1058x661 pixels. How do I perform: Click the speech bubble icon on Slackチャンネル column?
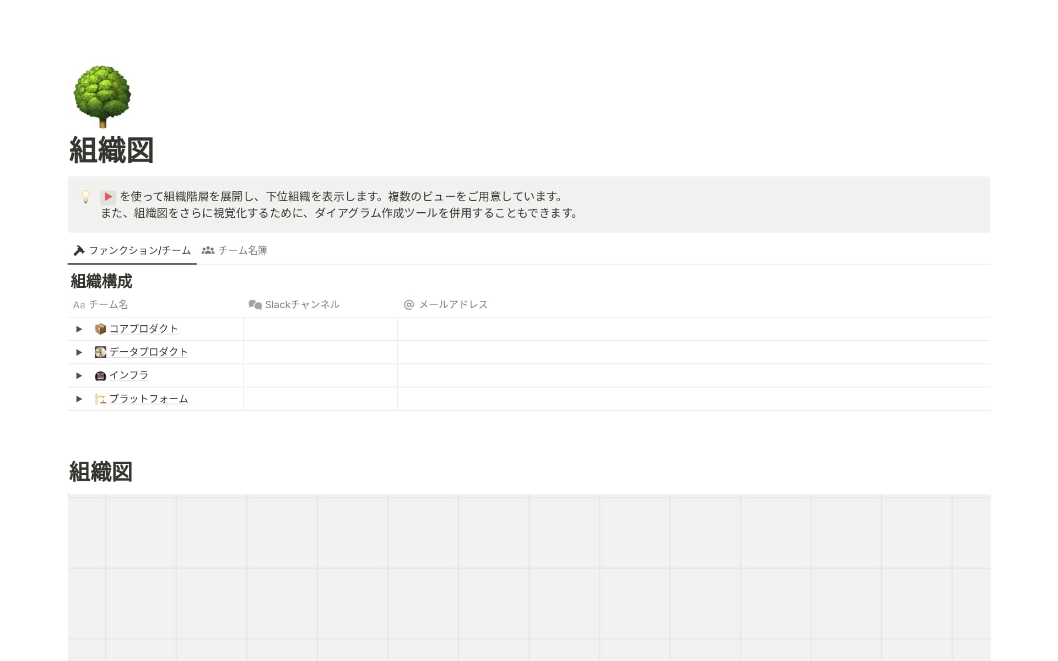click(x=256, y=304)
